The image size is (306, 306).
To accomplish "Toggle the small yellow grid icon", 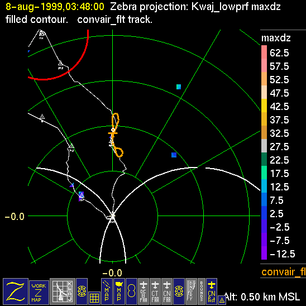I will click(94, 298).
